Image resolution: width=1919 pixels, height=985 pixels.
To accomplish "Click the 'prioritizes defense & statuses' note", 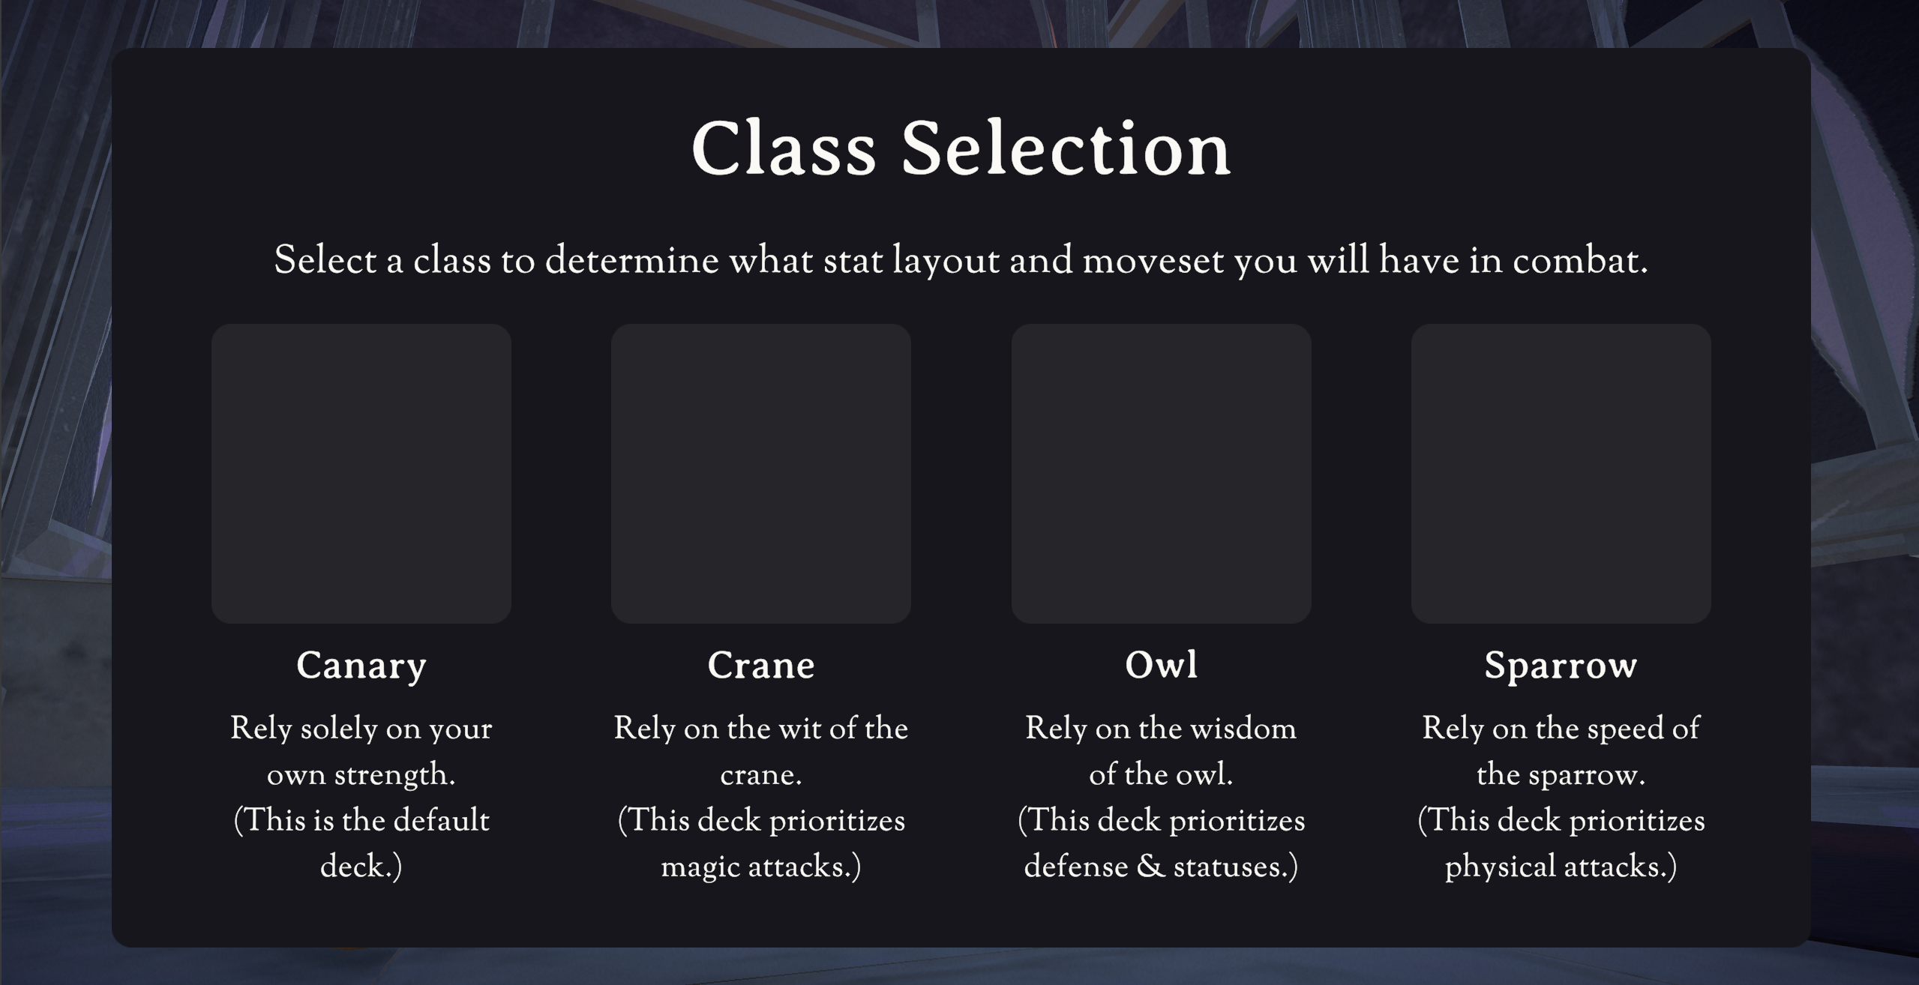I will coord(1161,844).
